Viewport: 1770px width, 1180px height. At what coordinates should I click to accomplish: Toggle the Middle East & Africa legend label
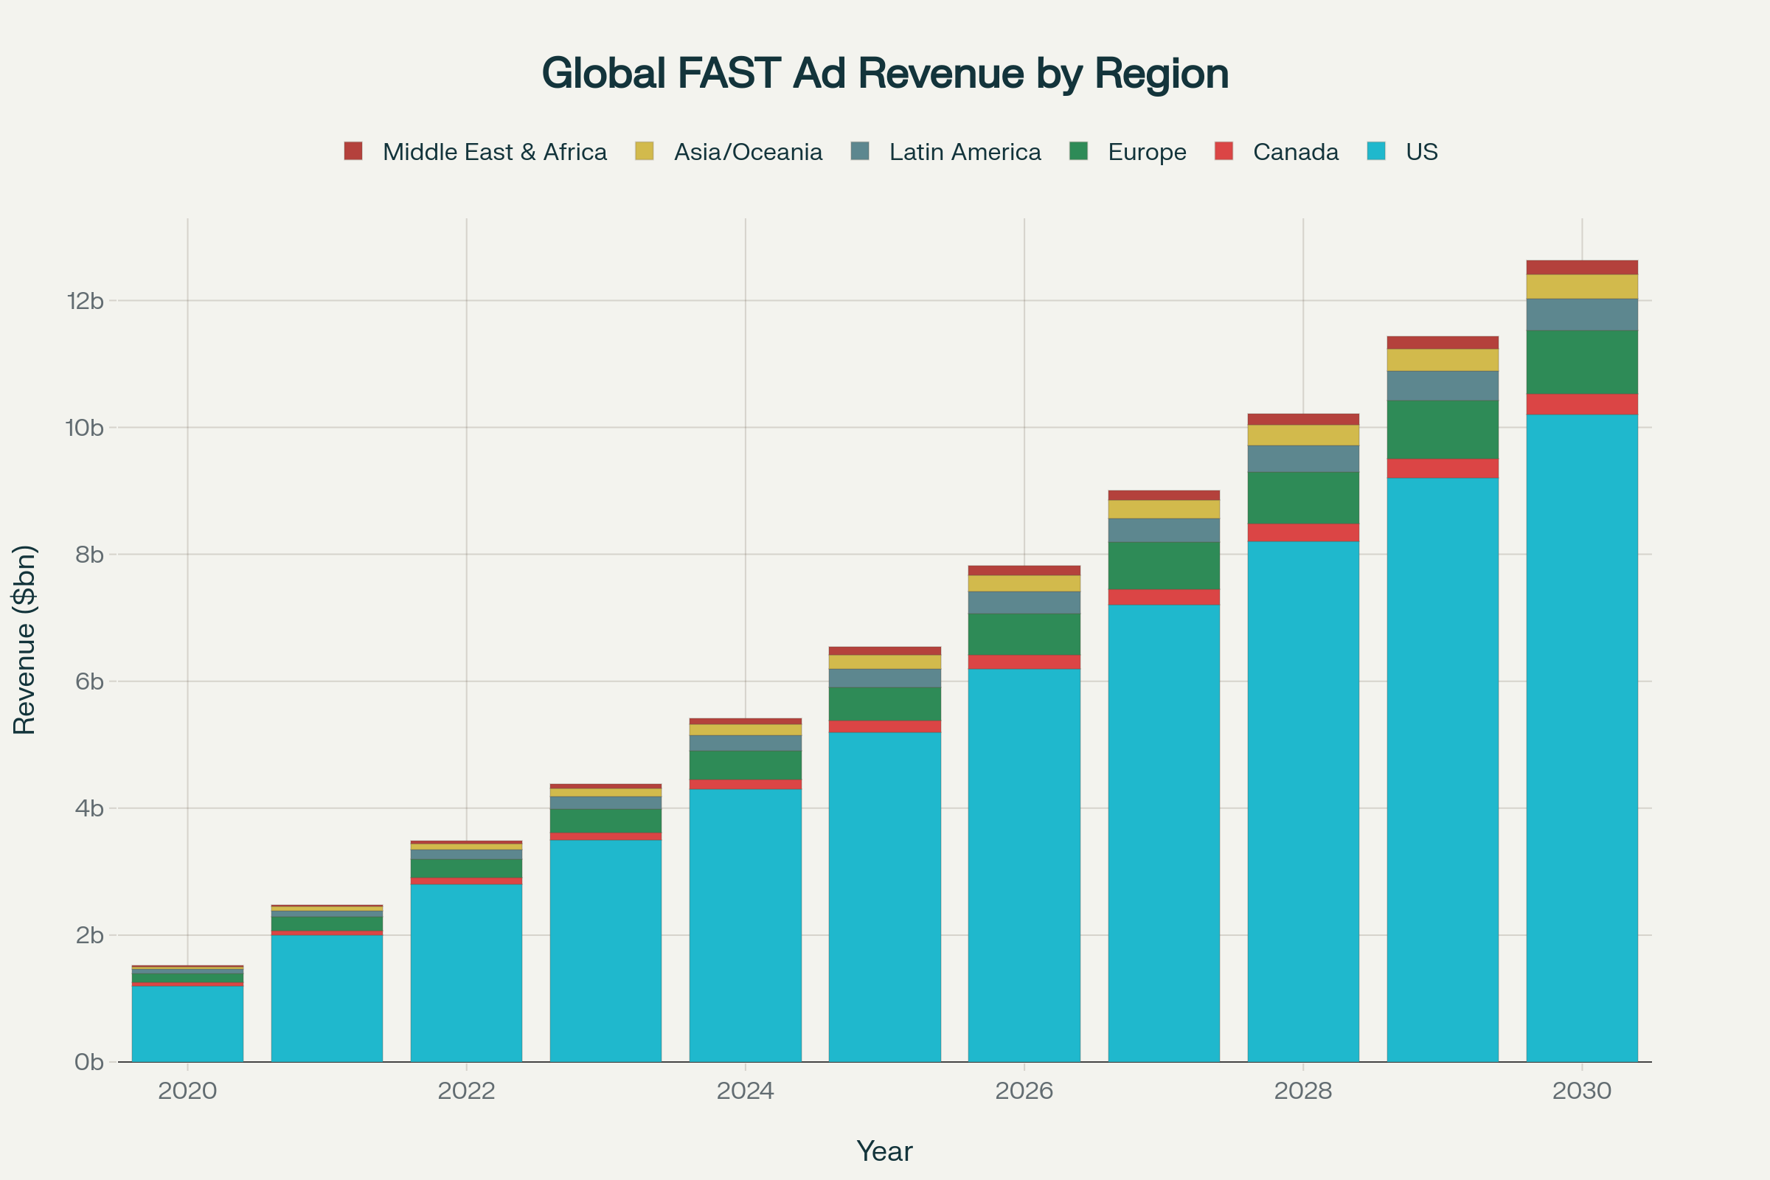point(494,152)
